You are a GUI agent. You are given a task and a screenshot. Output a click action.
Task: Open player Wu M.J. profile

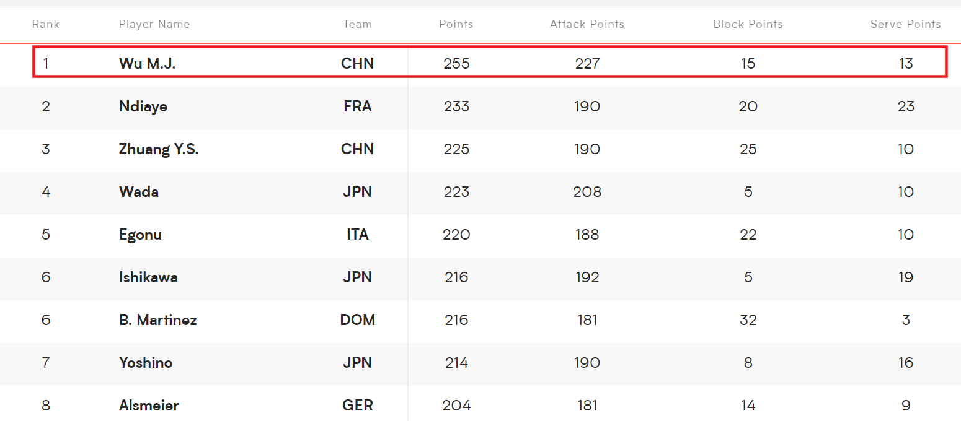tap(148, 63)
